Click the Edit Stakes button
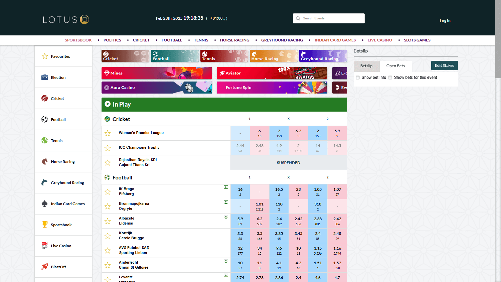Image resolution: width=501 pixels, height=282 pixels. pos(444,65)
